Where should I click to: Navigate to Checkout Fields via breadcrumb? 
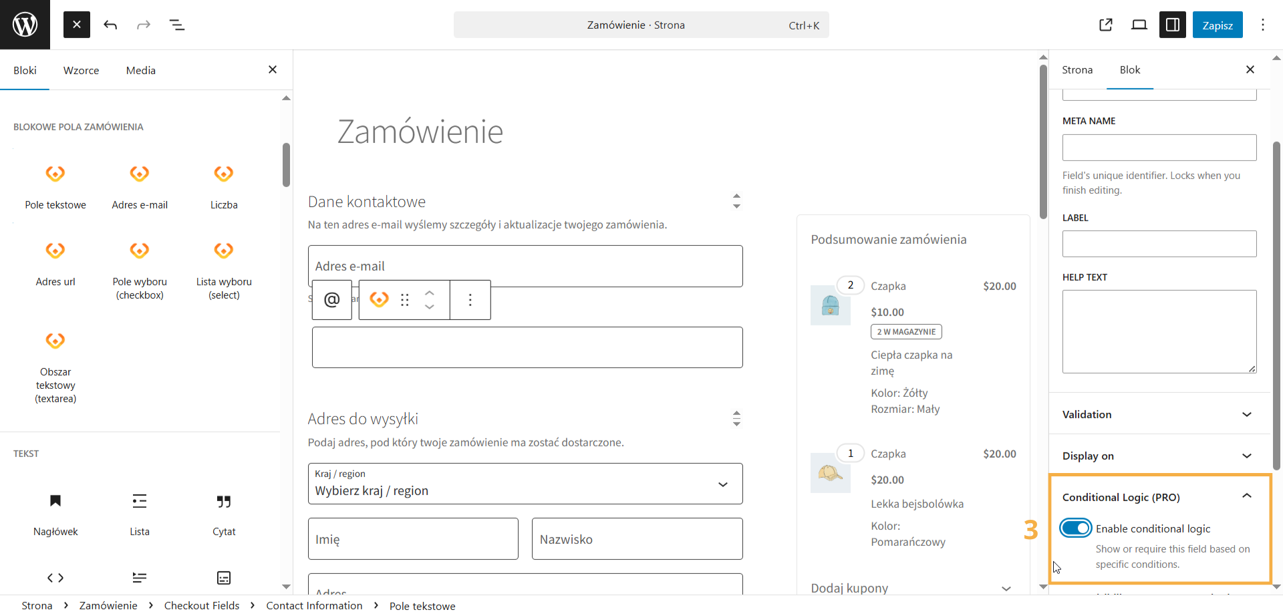point(202,605)
